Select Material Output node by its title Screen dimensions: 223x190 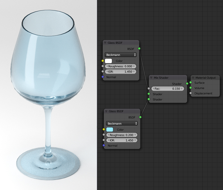coord(205,78)
